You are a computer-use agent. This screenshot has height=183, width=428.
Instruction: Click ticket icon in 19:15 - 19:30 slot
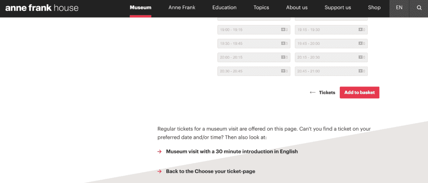pos(361,30)
